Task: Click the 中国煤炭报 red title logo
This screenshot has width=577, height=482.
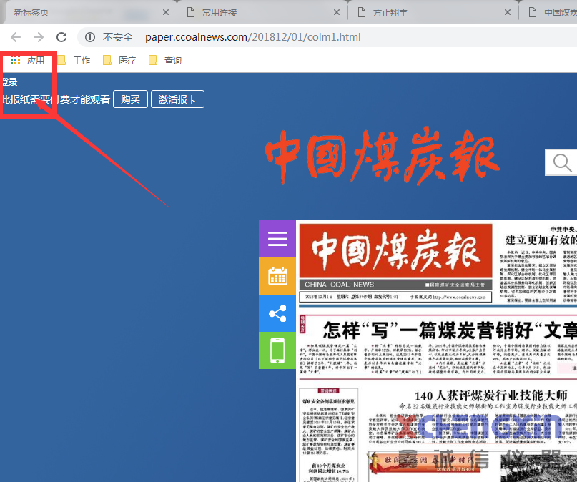Action: pyautogui.click(x=381, y=155)
